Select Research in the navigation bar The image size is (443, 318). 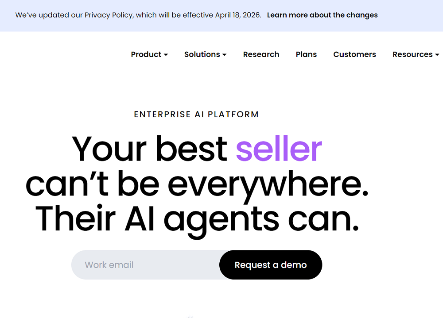(x=261, y=54)
